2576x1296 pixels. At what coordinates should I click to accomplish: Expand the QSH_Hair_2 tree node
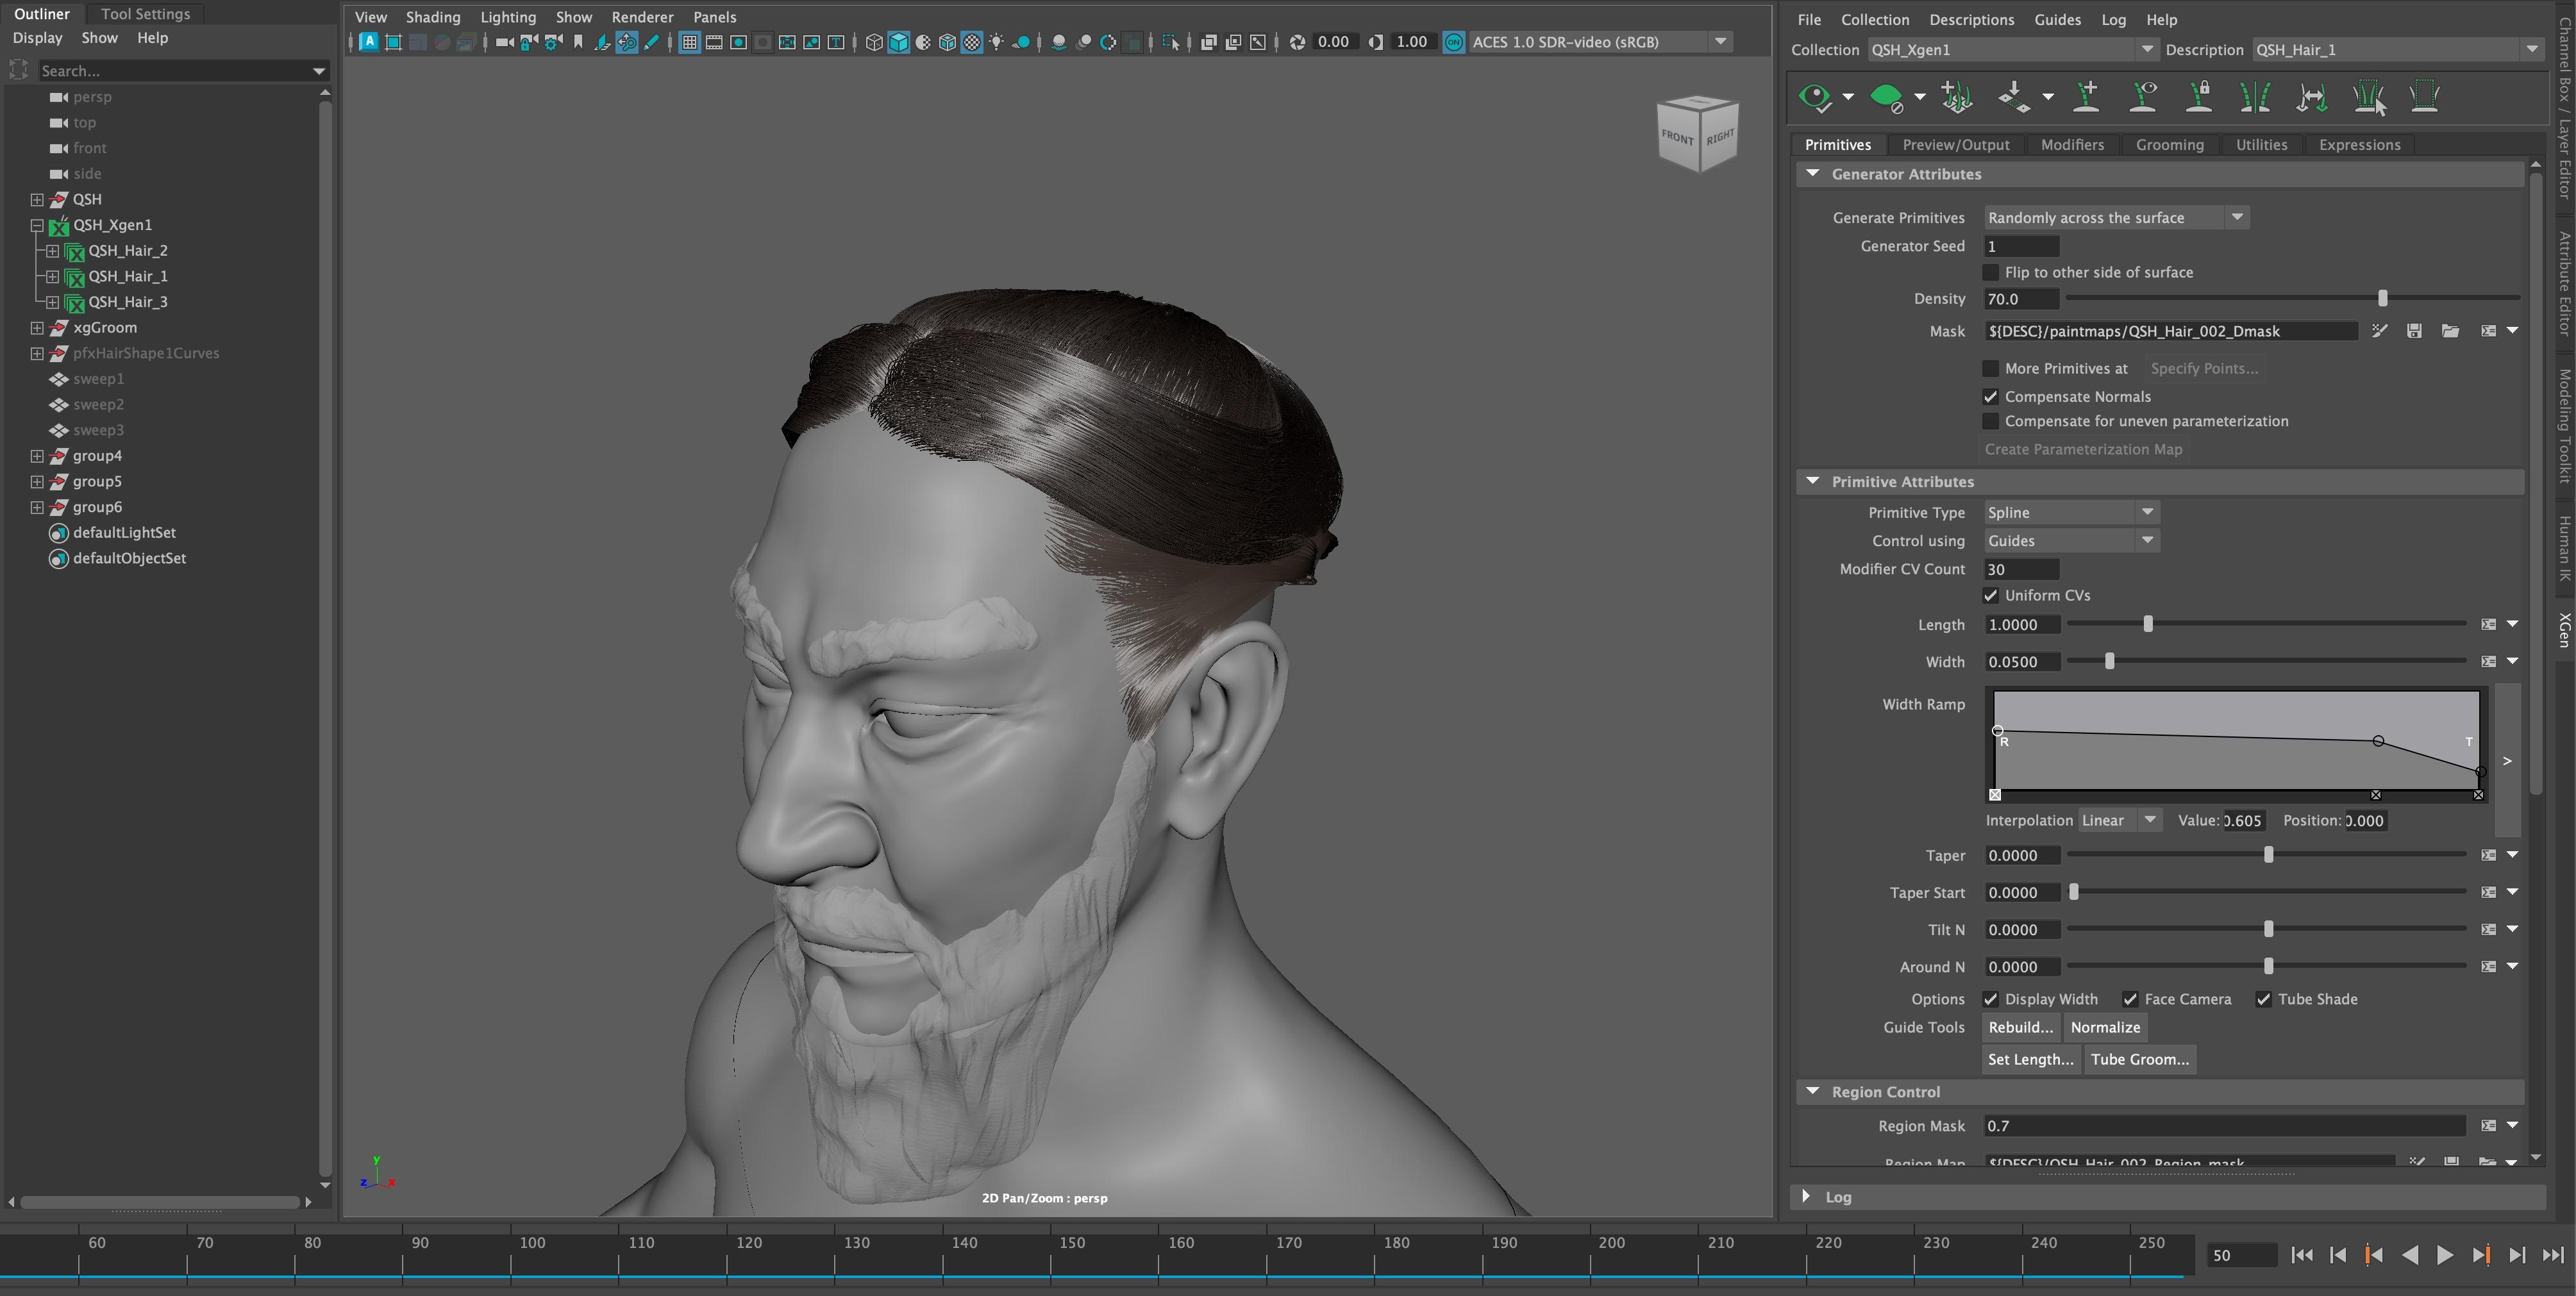(52, 251)
